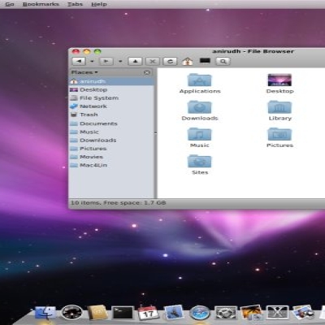Open the Forward history dropdown arrow
The width and height of the screenshot is (325, 325).
(120, 62)
